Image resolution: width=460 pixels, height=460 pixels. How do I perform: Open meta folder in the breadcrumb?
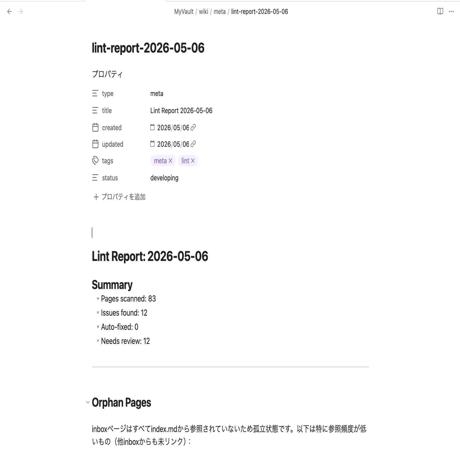pyautogui.click(x=220, y=11)
